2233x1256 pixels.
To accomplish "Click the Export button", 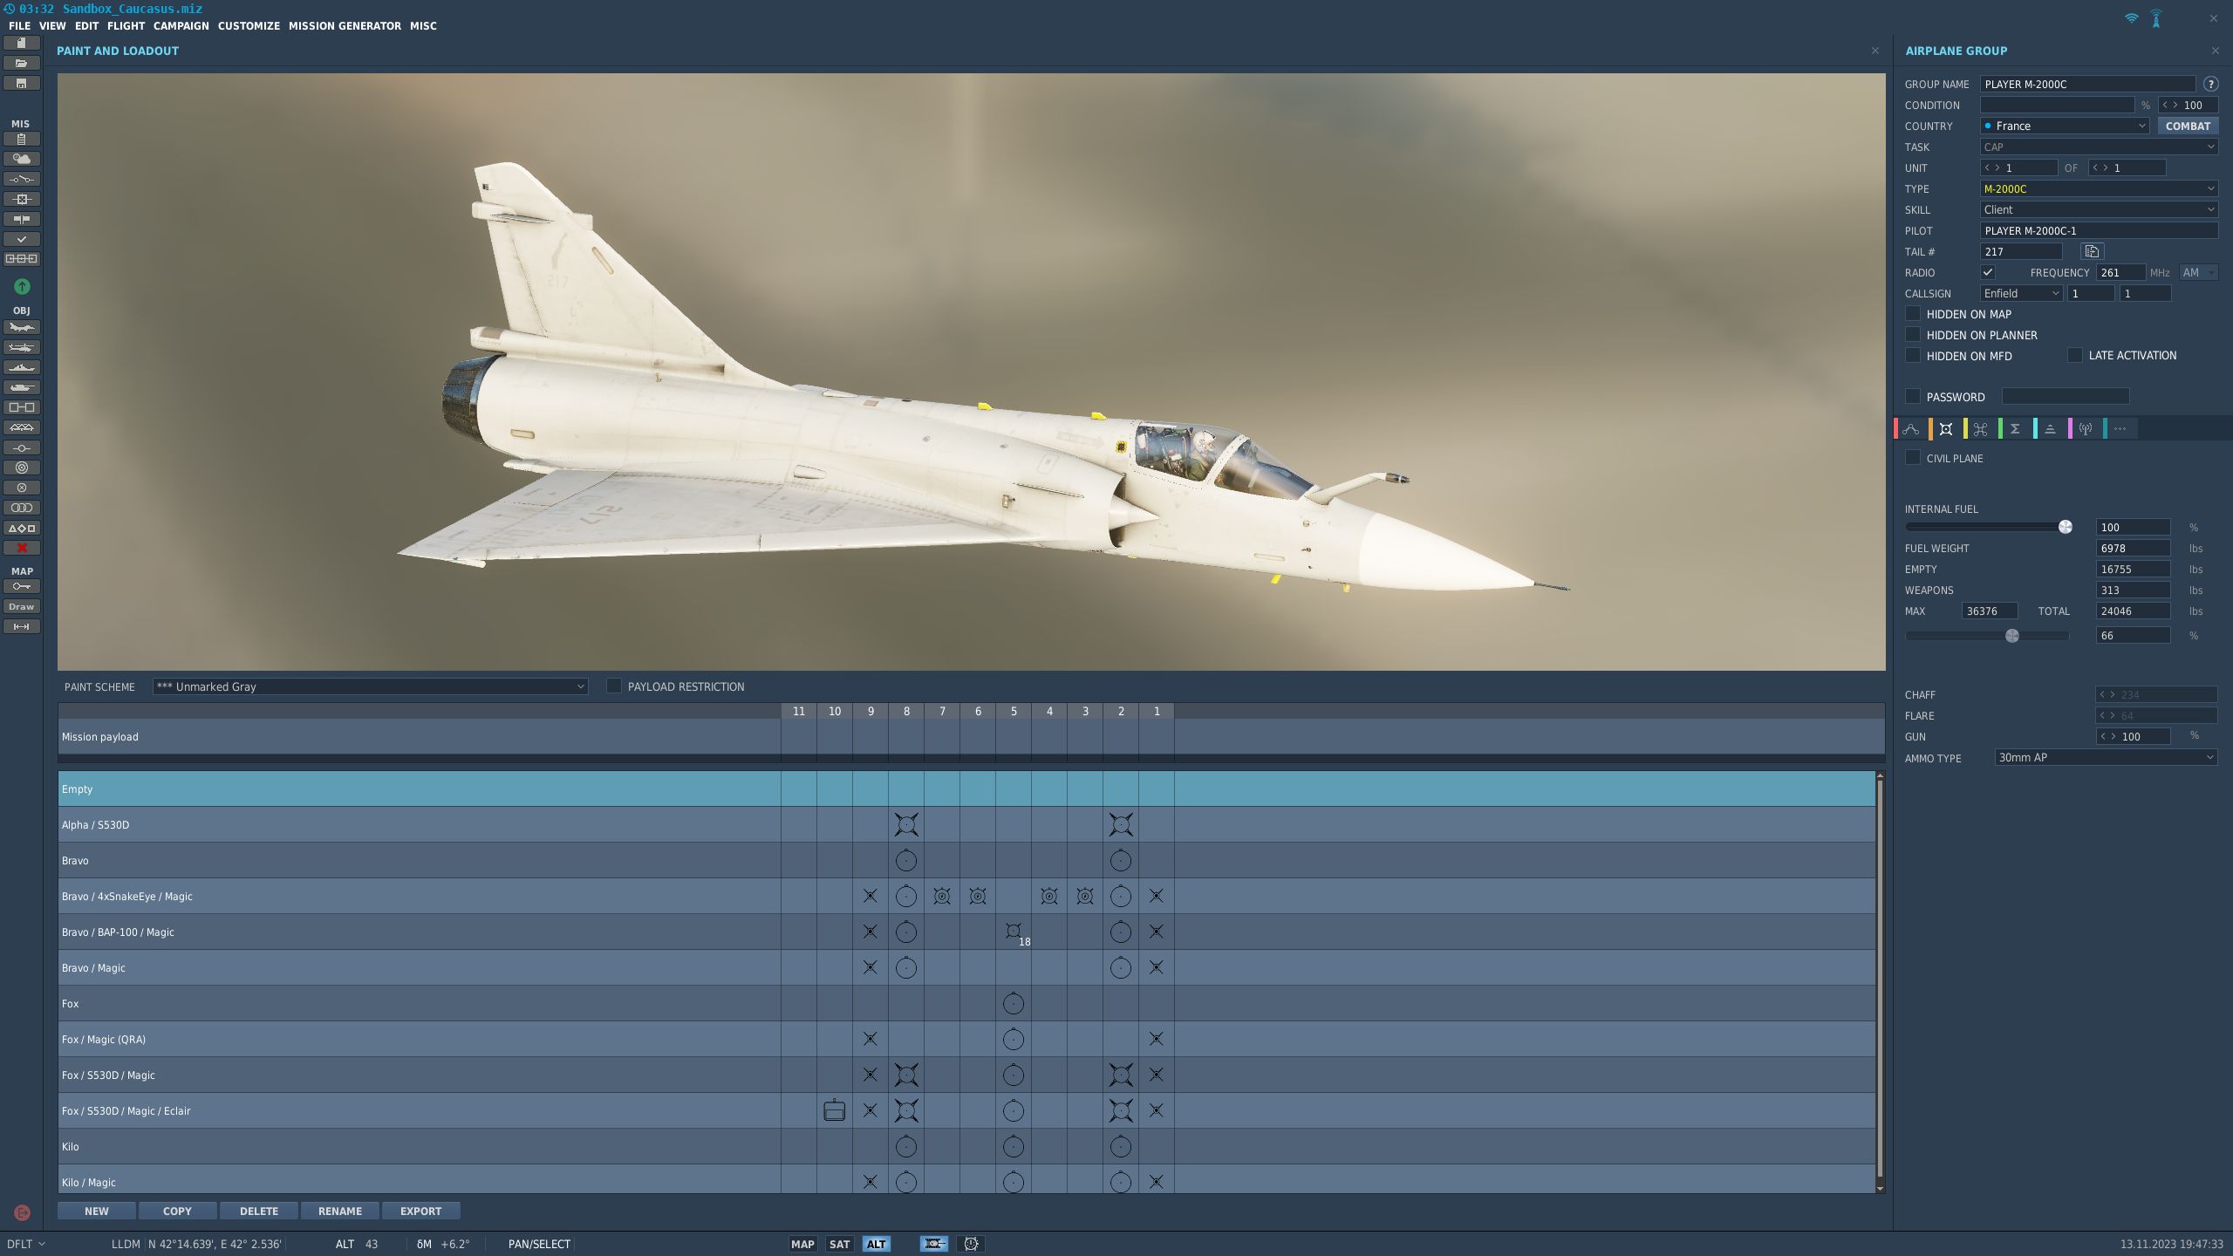I will (x=420, y=1212).
